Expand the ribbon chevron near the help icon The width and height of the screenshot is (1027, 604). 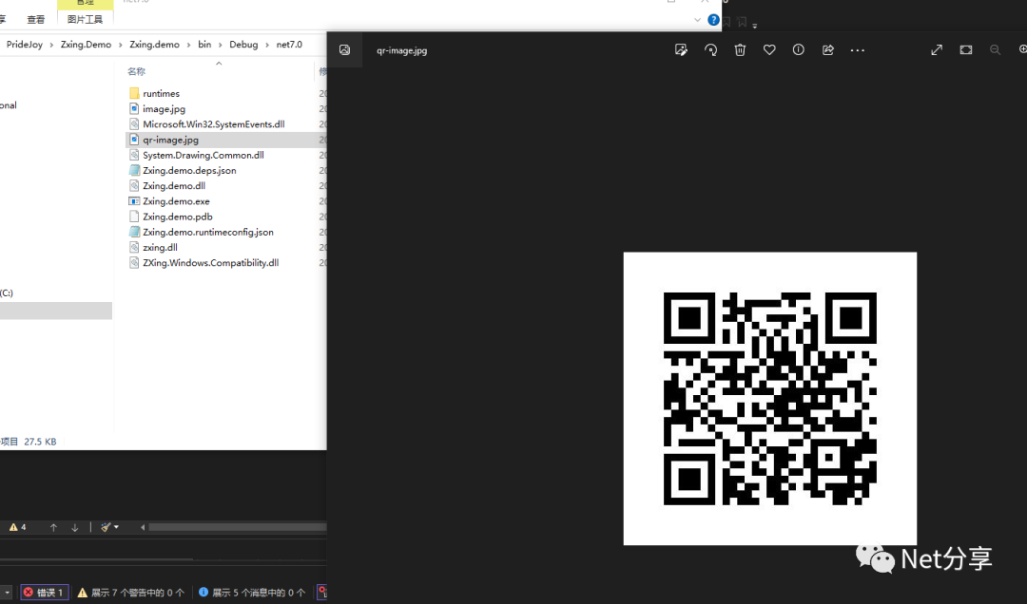697,20
